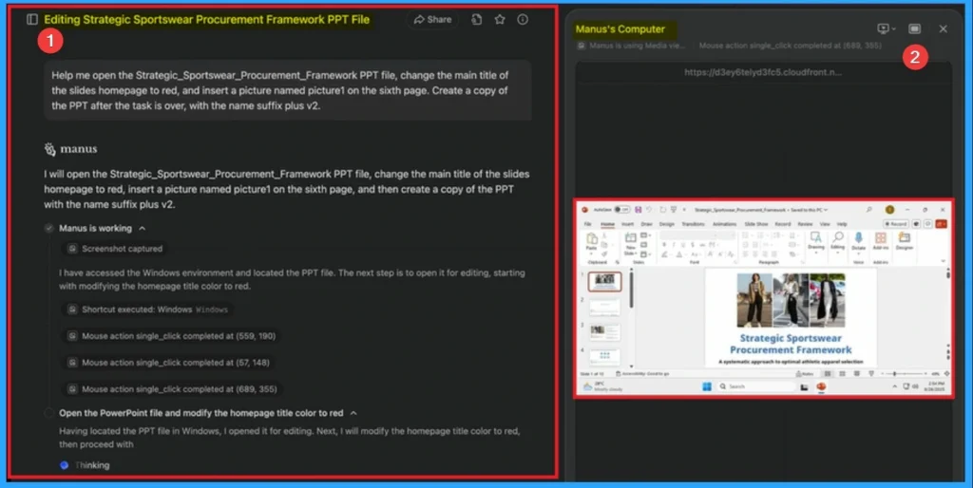Open the Drawing dropdown in ribbon

pyautogui.click(x=816, y=242)
